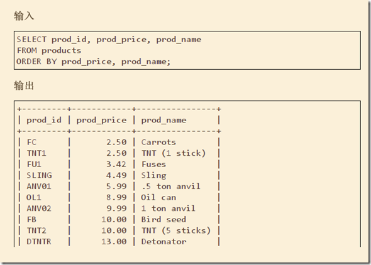
Task: Click the ANV02 product id
Action: (39, 208)
